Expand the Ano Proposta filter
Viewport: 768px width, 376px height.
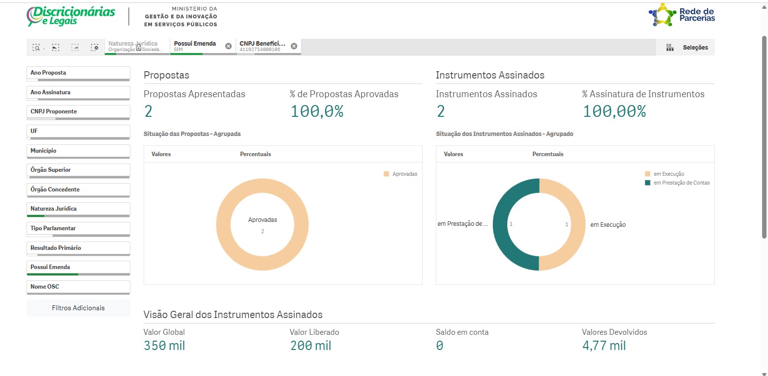tap(78, 73)
